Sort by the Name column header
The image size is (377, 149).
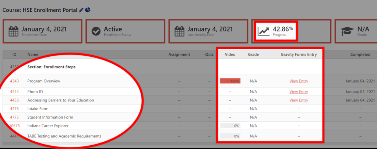(x=33, y=55)
